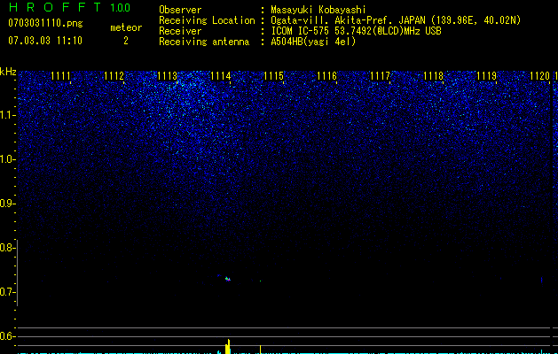Image resolution: width=558 pixels, height=354 pixels.
Task: Click the faint blue echo near 1120
Action: pyautogui.click(x=541, y=281)
